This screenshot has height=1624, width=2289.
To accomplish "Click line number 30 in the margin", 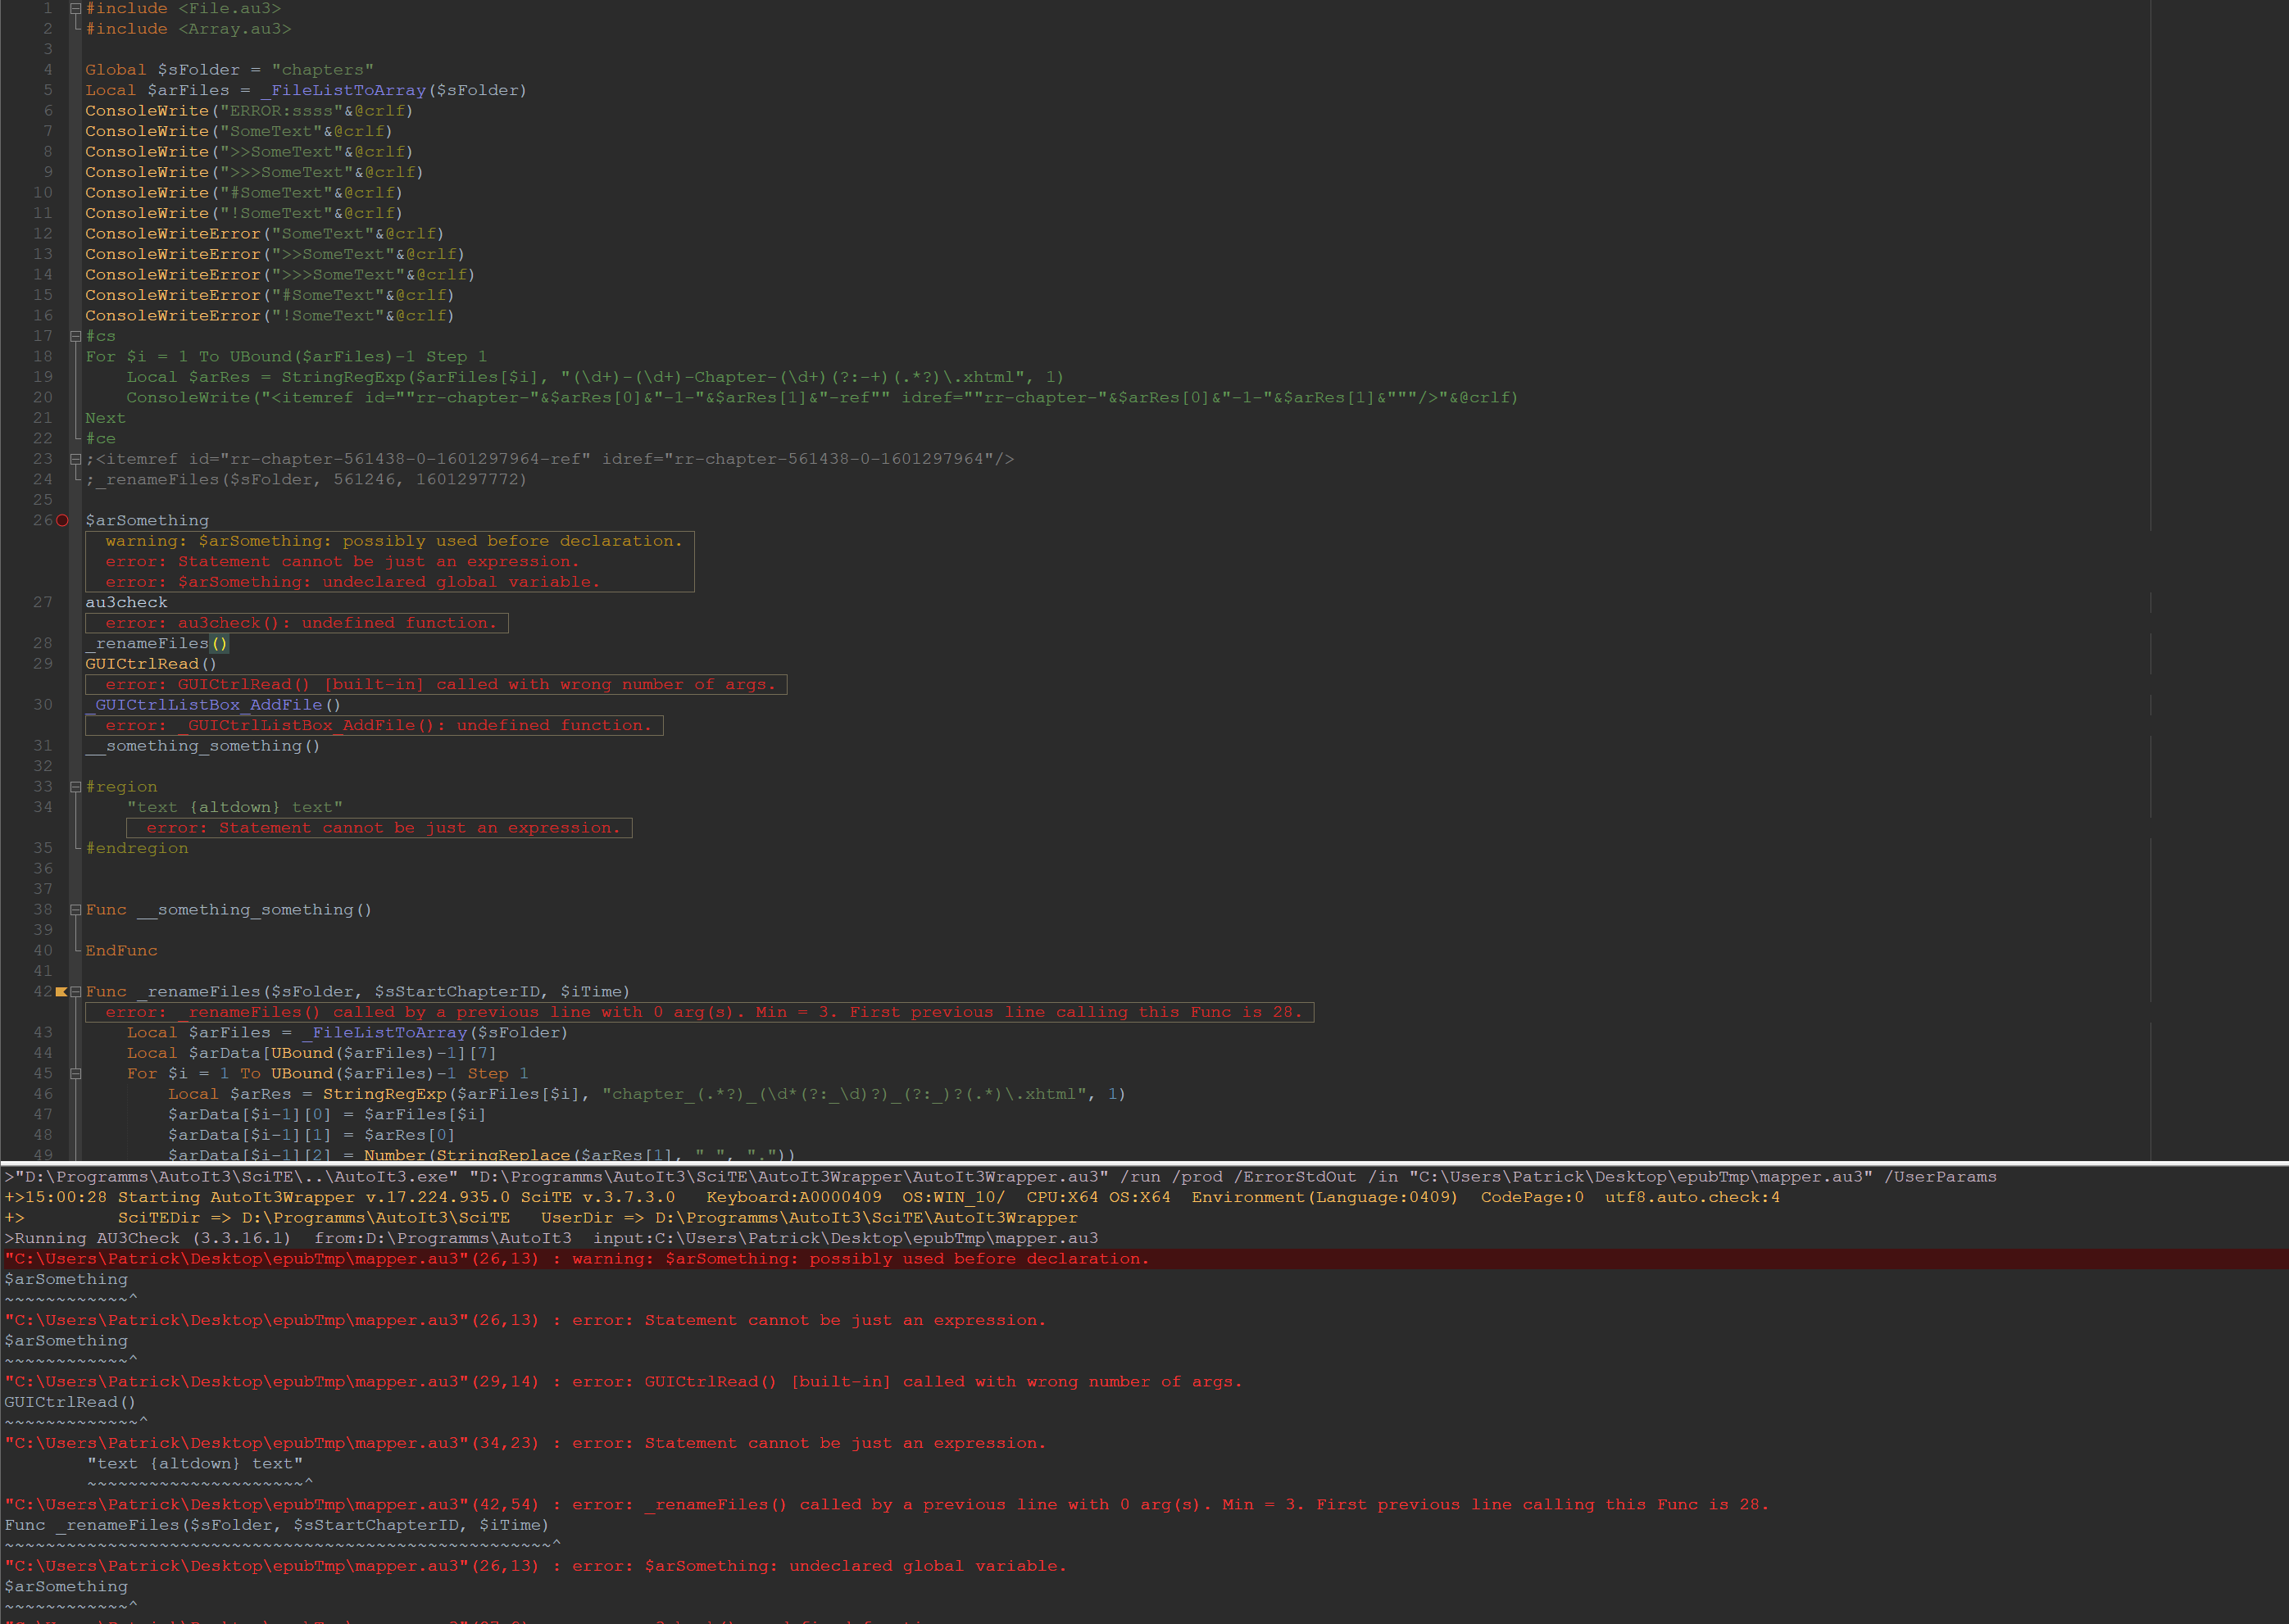I will click(x=42, y=705).
